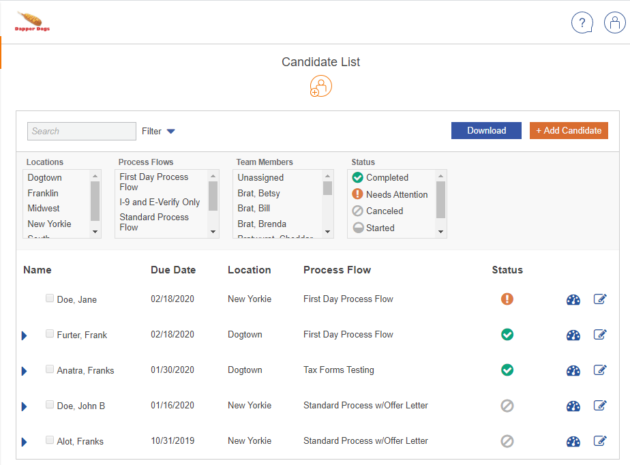Tick the checkbox for Alot, Franks
The height and width of the screenshot is (465, 630).
pos(49,440)
